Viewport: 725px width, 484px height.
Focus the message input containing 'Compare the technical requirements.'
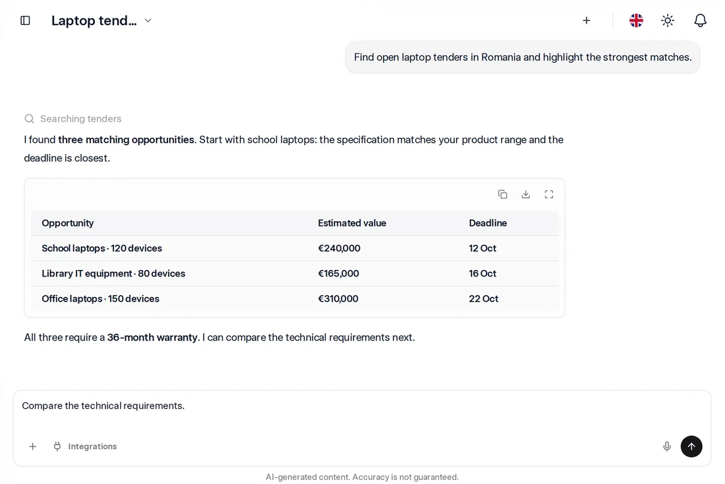coord(362,406)
